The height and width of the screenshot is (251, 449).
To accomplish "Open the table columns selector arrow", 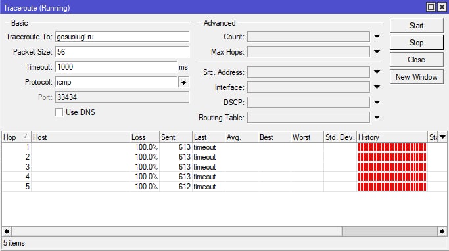I will point(442,137).
